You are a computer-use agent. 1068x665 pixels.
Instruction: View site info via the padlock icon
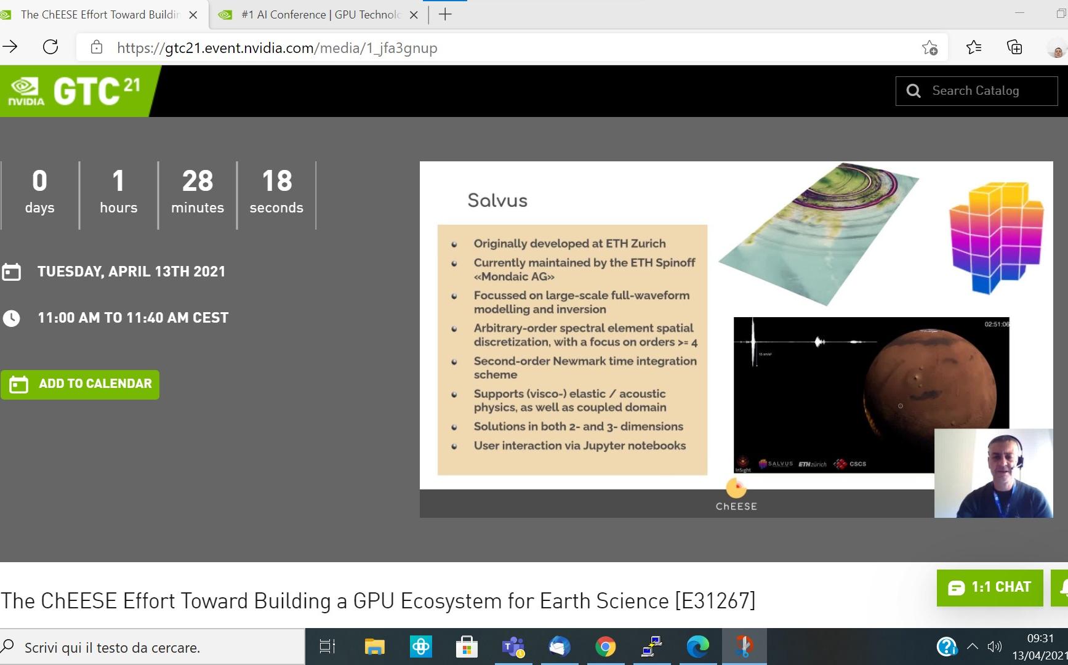tap(96, 47)
